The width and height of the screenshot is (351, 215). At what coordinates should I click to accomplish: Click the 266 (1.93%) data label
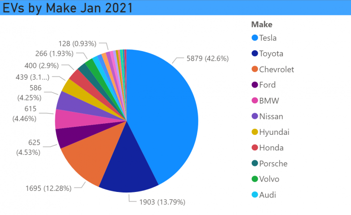click(54, 54)
